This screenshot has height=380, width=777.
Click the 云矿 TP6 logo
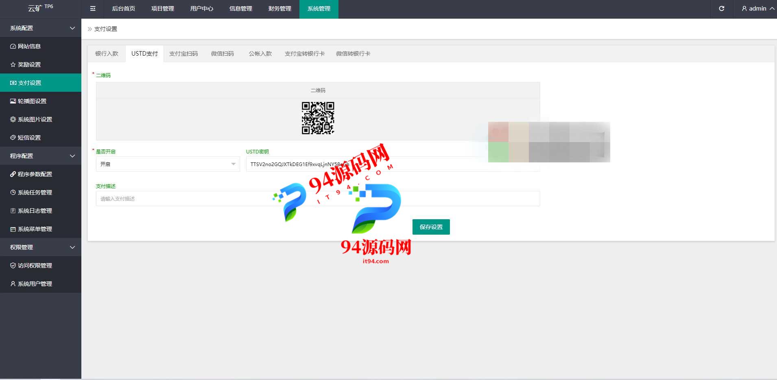pyautogui.click(x=40, y=8)
